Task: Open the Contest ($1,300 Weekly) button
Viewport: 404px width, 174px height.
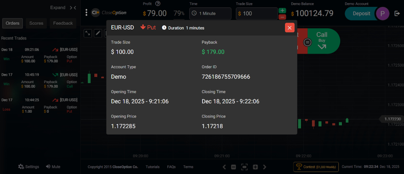Action: [x=316, y=167]
